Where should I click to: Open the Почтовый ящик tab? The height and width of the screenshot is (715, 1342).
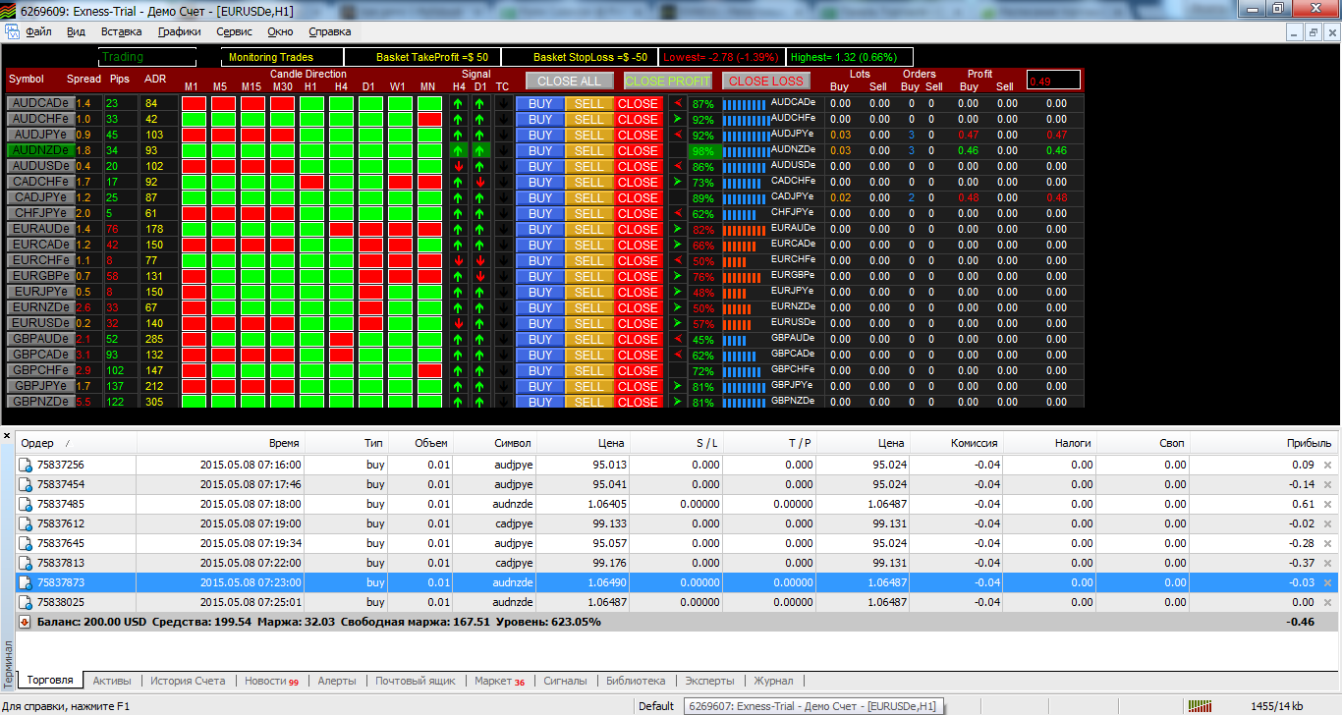(416, 681)
